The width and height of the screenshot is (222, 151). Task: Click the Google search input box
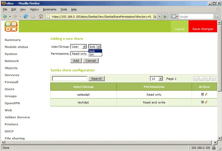tap(196, 17)
